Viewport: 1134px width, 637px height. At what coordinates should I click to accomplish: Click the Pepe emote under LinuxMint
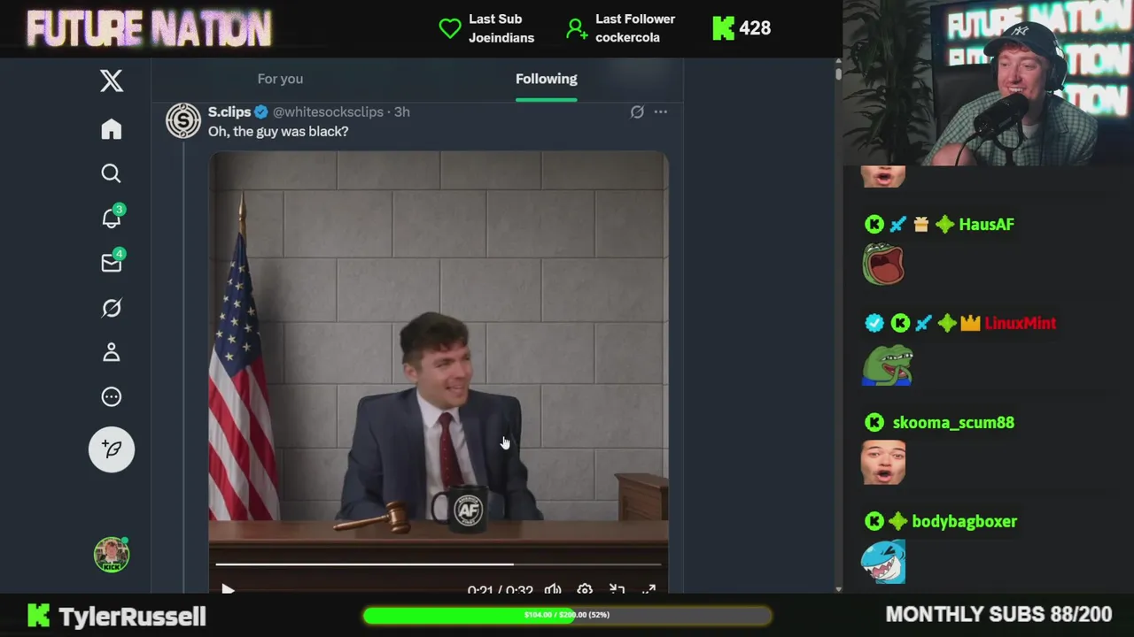[887, 365]
